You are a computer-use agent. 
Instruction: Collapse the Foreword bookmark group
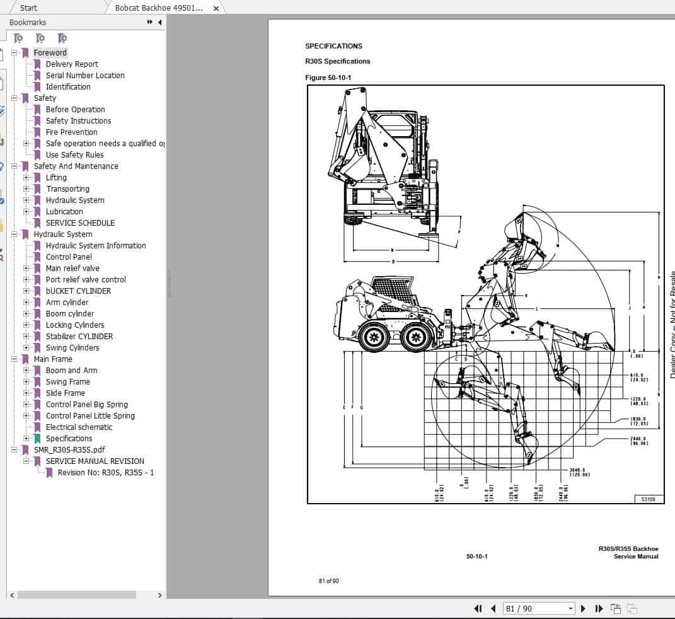[14, 52]
